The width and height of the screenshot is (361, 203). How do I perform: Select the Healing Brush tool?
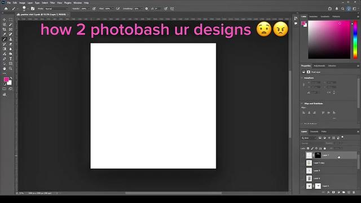pyautogui.click(x=11, y=34)
